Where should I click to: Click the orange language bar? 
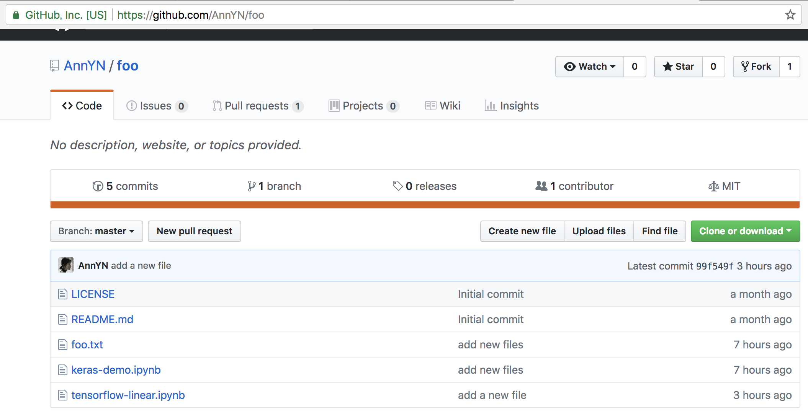point(425,205)
